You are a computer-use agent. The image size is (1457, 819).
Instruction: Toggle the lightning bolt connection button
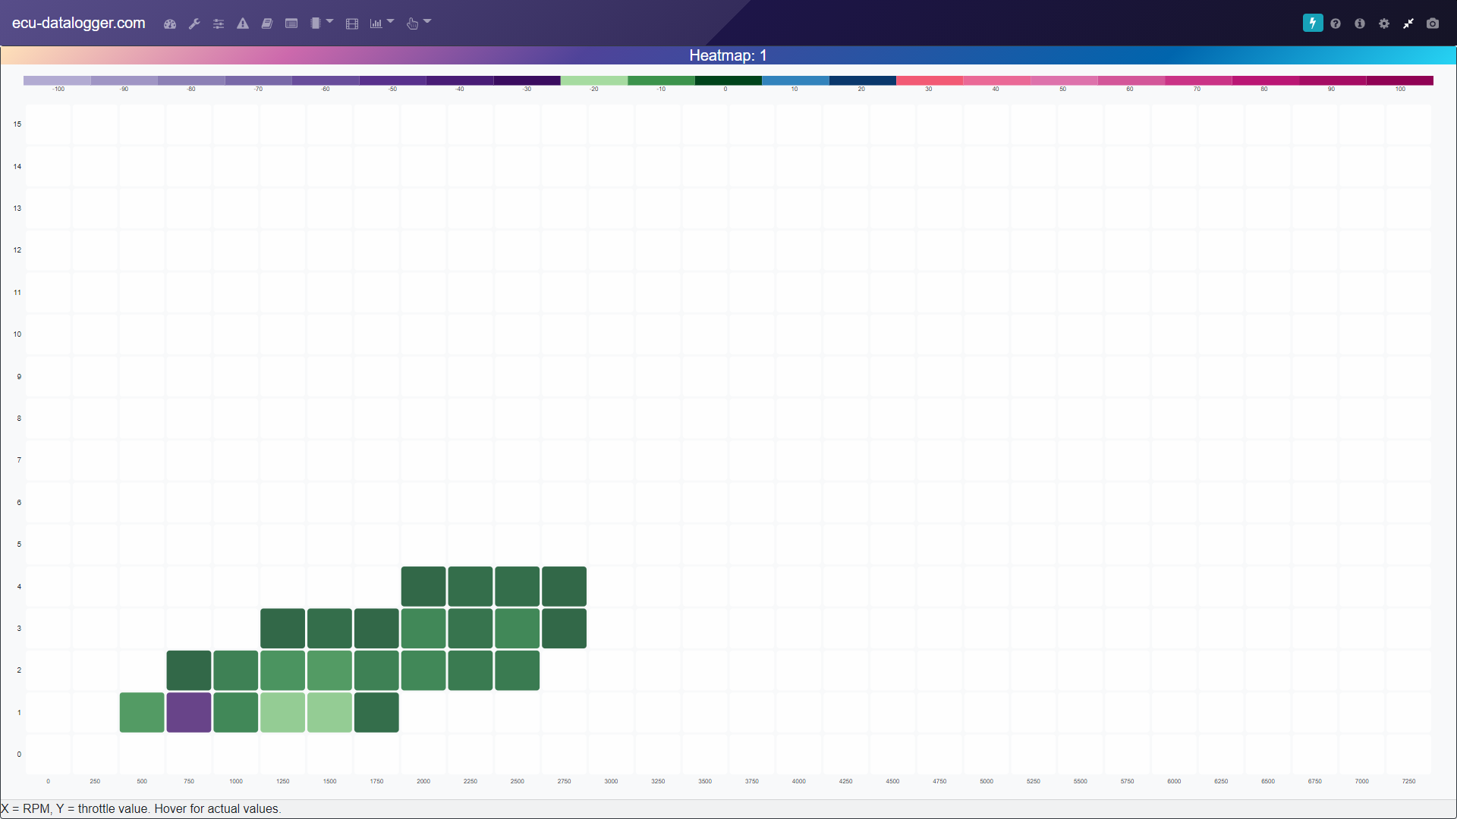(1312, 24)
